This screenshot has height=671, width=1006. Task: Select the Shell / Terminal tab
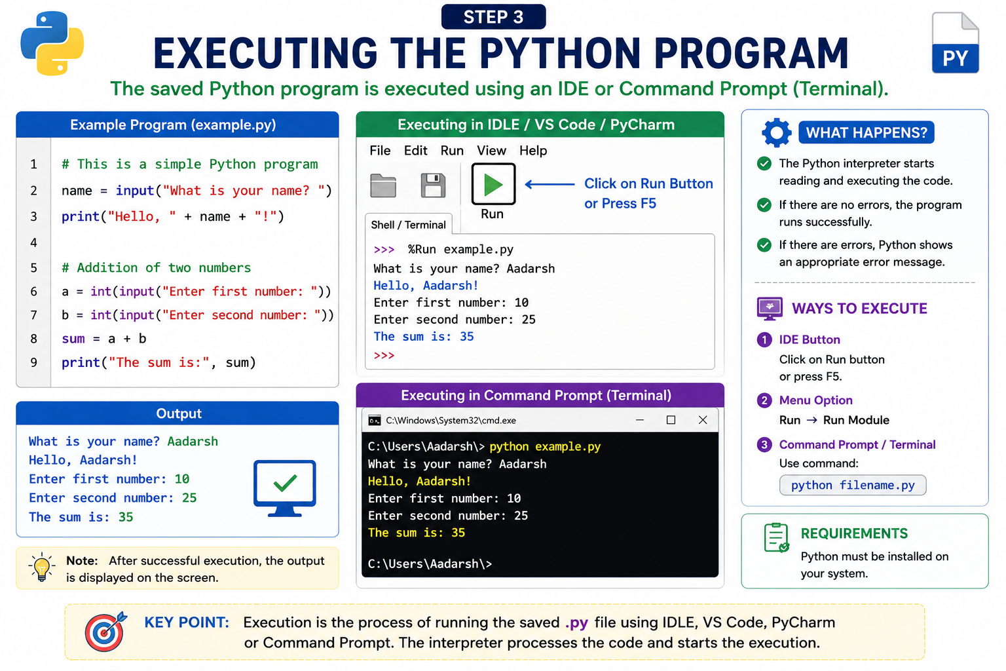pos(408,224)
